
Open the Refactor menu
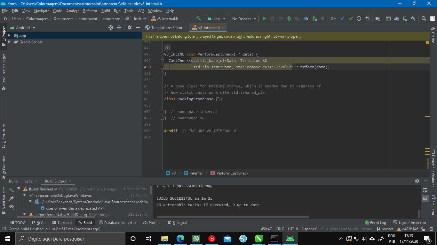tap(90, 11)
